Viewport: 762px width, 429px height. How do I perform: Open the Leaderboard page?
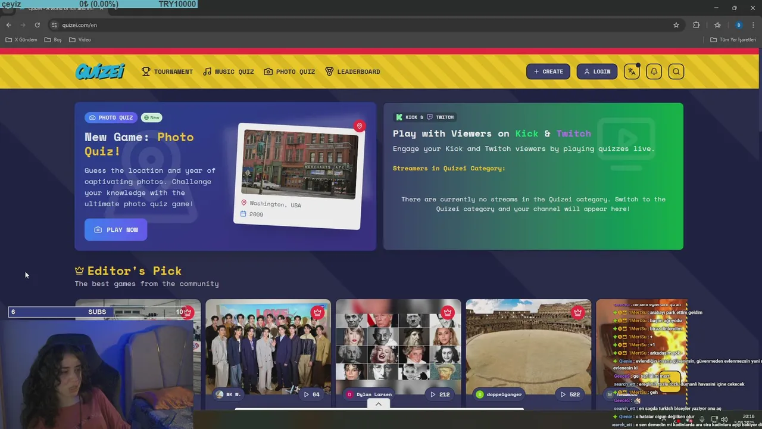[x=352, y=71]
